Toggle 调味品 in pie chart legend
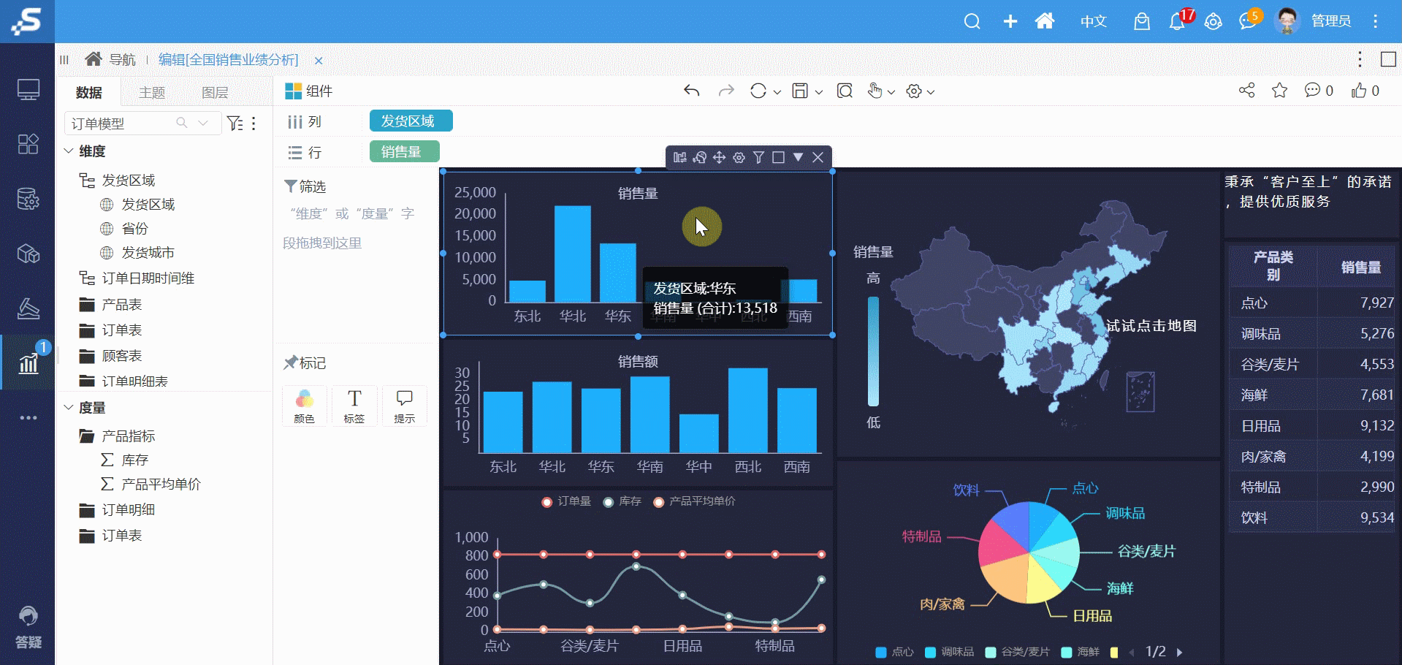The image size is (1402, 665). [x=950, y=652]
